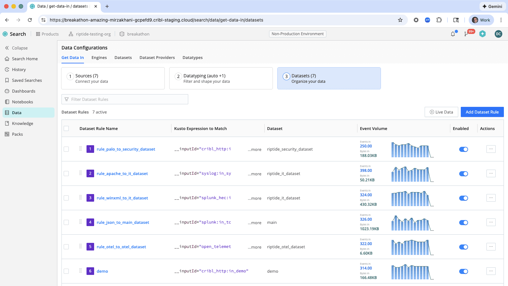Screen dimensions: 508x286
Task: Select the checkbox for rule_json_to_main_dataset
Action: click(66, 222)
